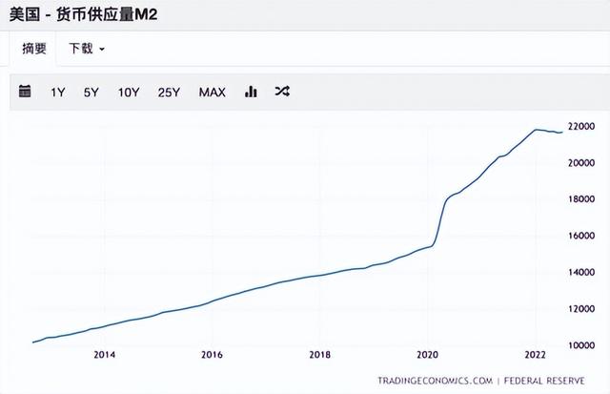
Task: Choose the 10Y time range
Action: coord(129,93)
